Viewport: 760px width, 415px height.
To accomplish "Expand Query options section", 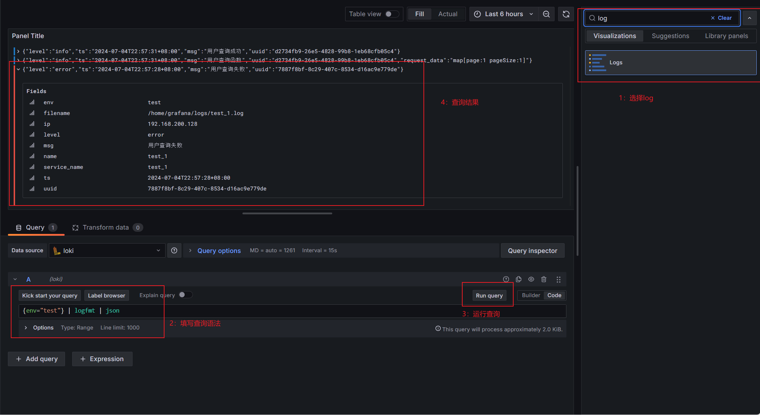I will pyautogui.click(x=219, y=251).
